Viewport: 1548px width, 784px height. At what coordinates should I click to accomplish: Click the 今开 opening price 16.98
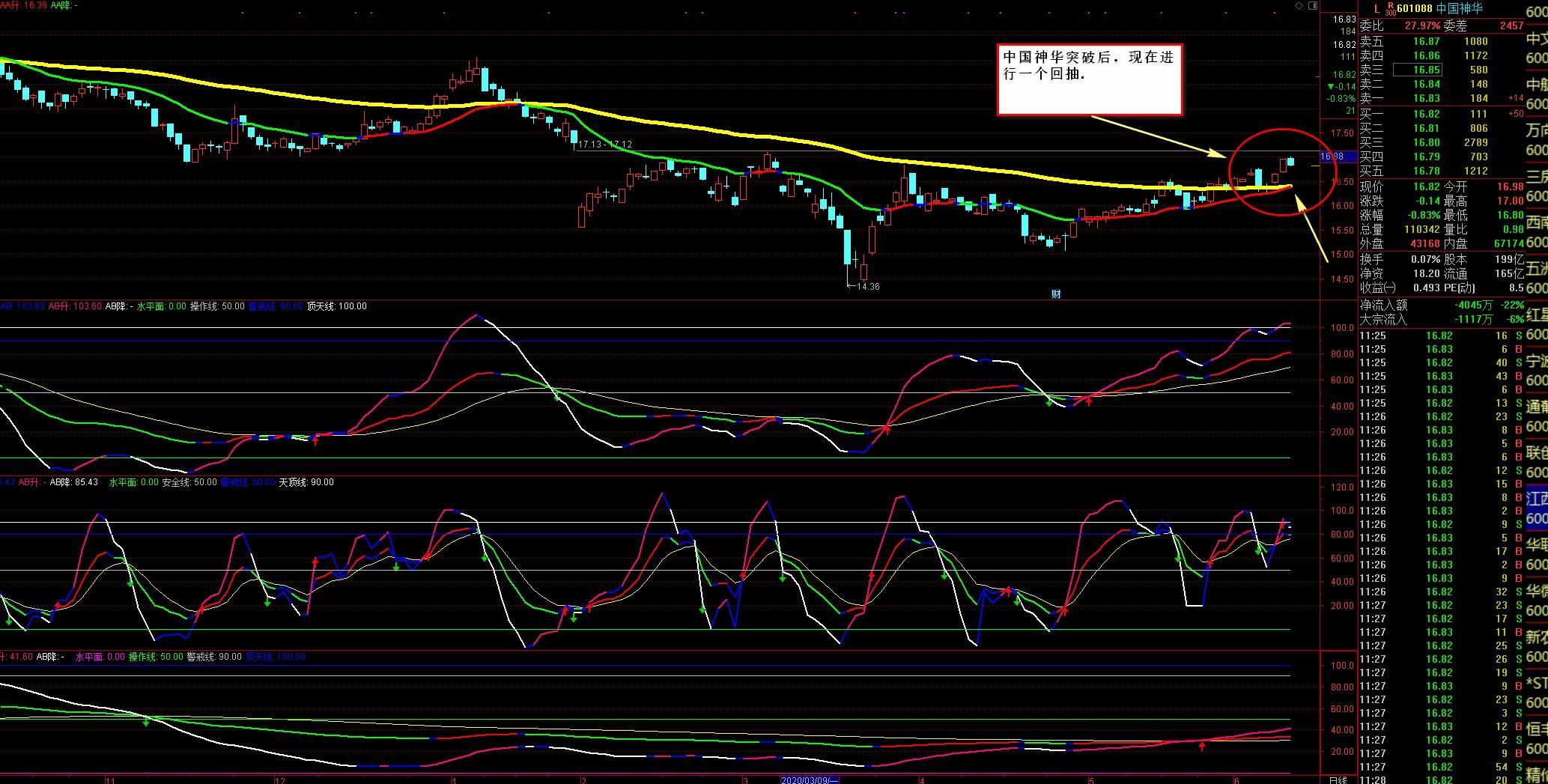[1510, 186]
